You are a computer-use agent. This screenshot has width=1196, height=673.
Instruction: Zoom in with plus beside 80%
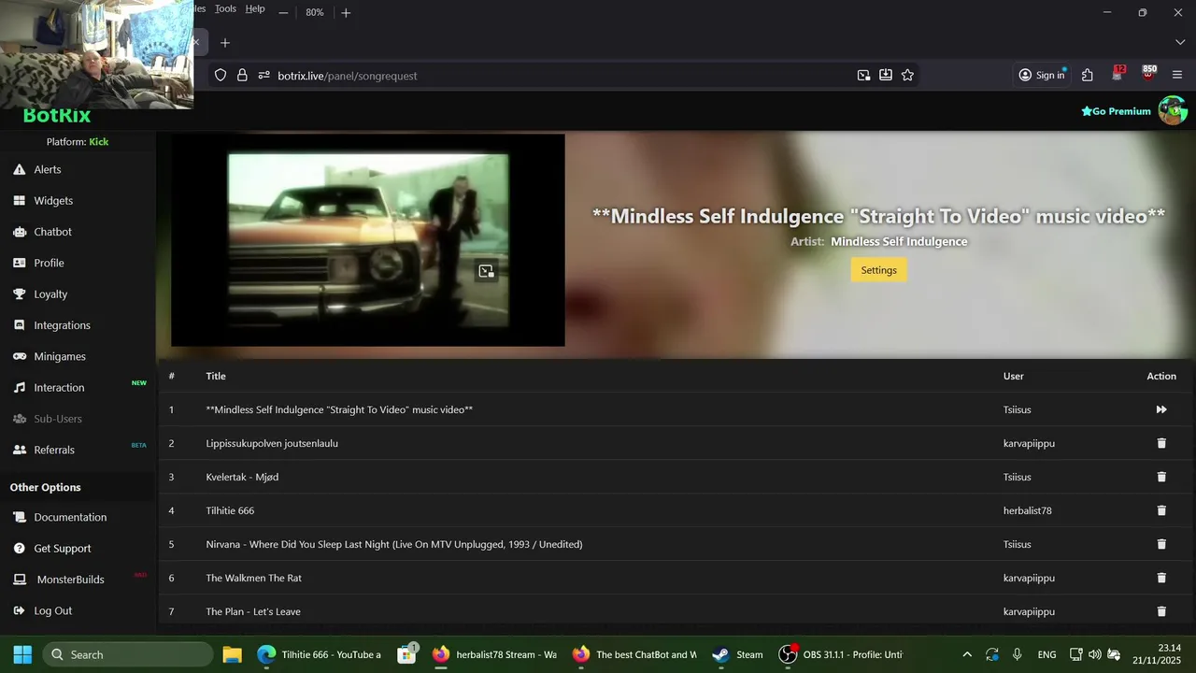pyautogui.click(x=346, y=12)
